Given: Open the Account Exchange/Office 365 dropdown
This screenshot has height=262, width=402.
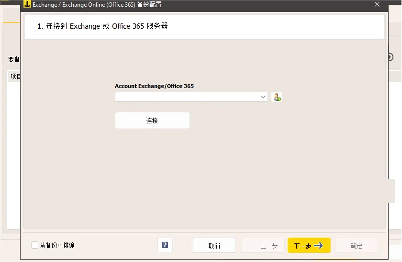Looking at the screenshot, I should coord(191,97).
